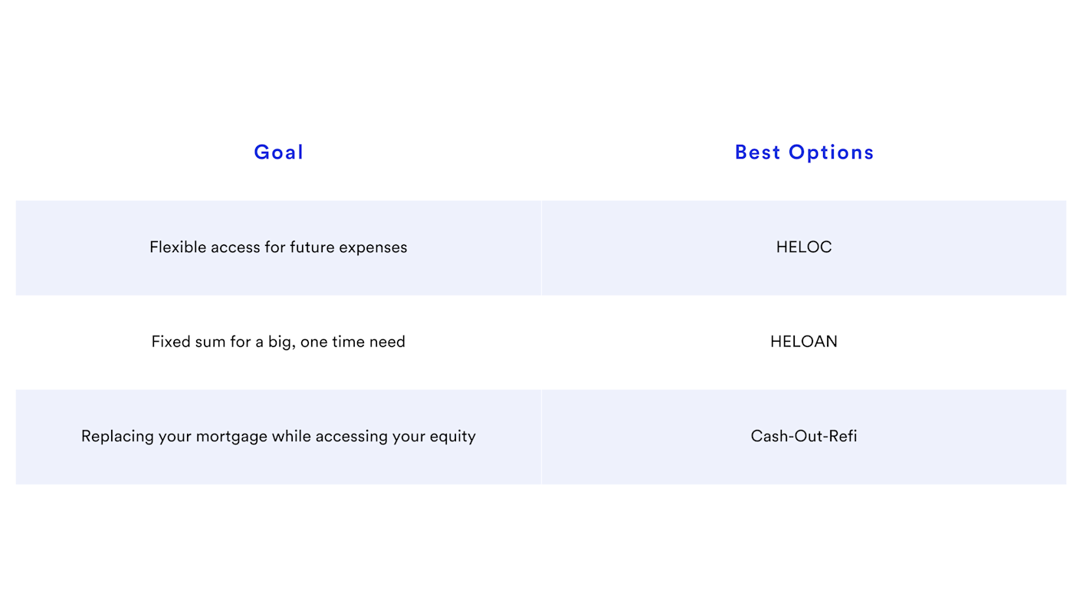Viewport: 1073px width, 603px height.
Task: Click the word "need" in the second goal
Action: 387,342
